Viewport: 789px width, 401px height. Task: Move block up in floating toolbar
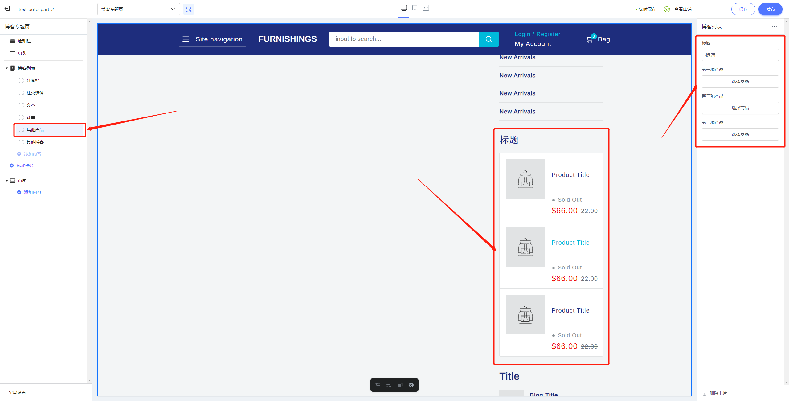(x=378, y=385)
